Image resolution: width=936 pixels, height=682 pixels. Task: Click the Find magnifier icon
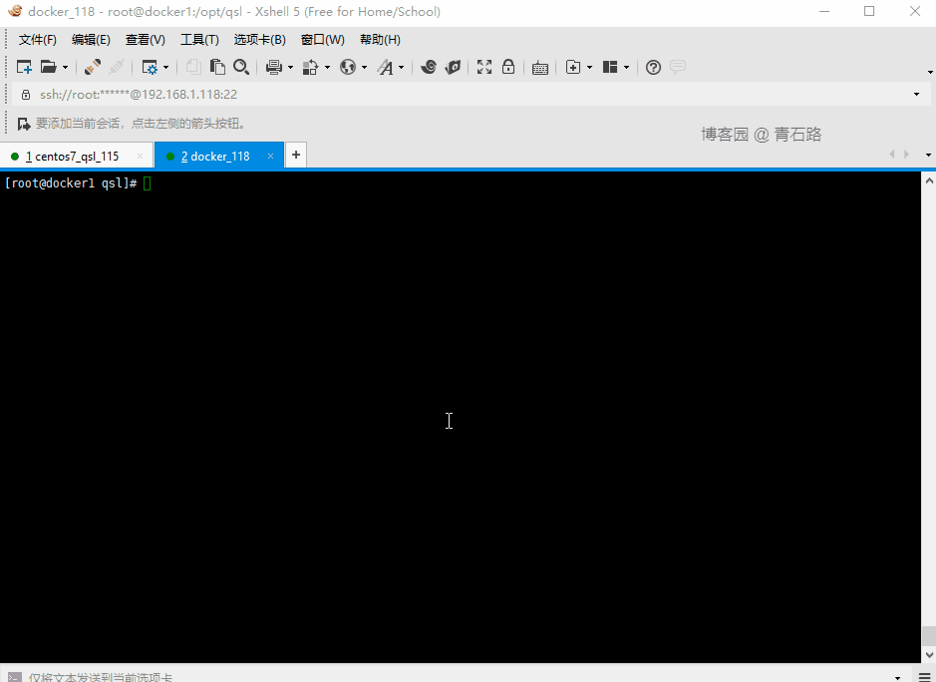coord(241,67)
